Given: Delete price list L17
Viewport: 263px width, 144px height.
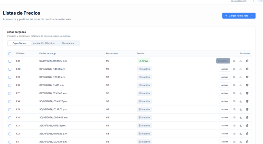Looking at the screenshot, I should (x=247, y=93).
